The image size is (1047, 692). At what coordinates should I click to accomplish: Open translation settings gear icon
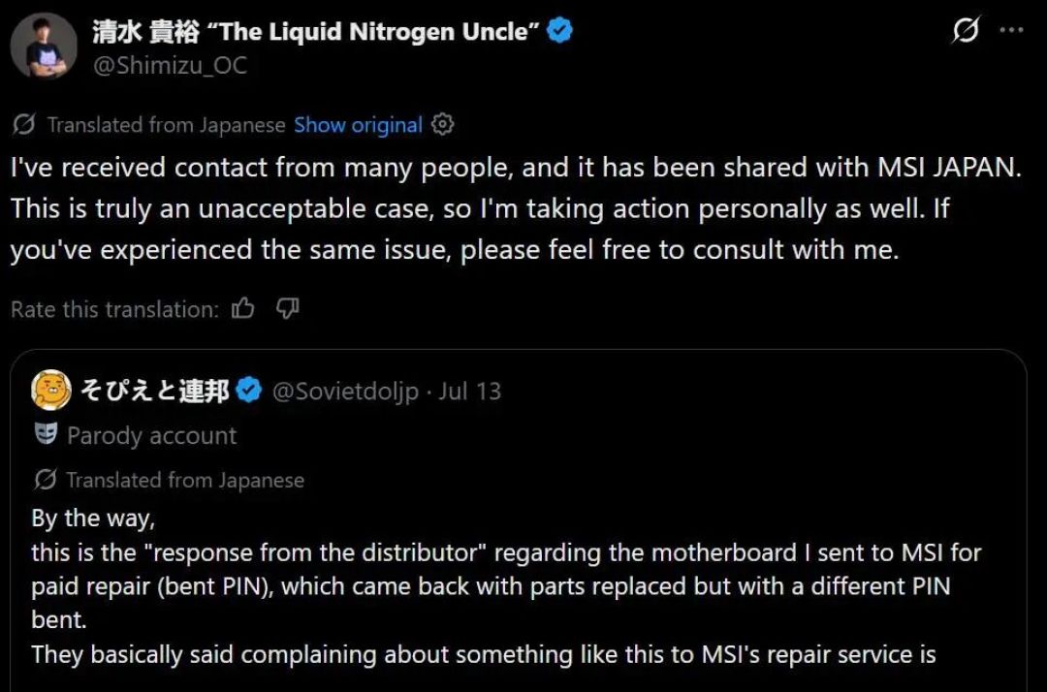tap(442, 124)
